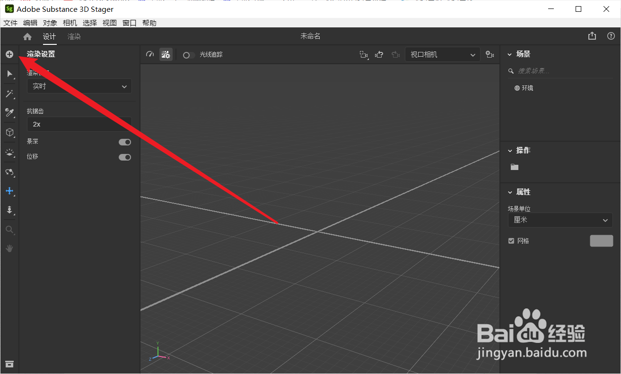
Task: Toggle 光线追踪 ray tracing switch
Action: [189, 55]
